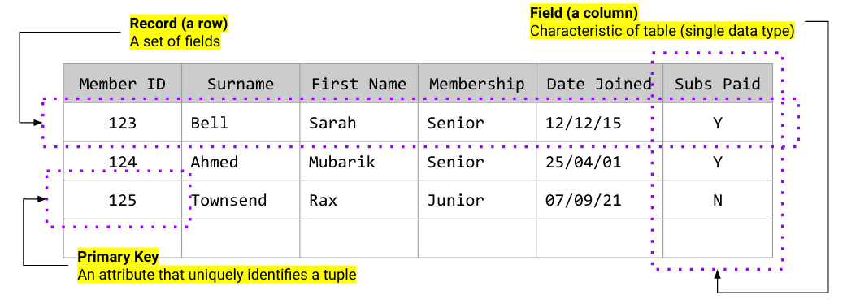This screenshot has width=847, height=304.
Task: Select the Member ID 125 cell
Action: pos(123,200)
